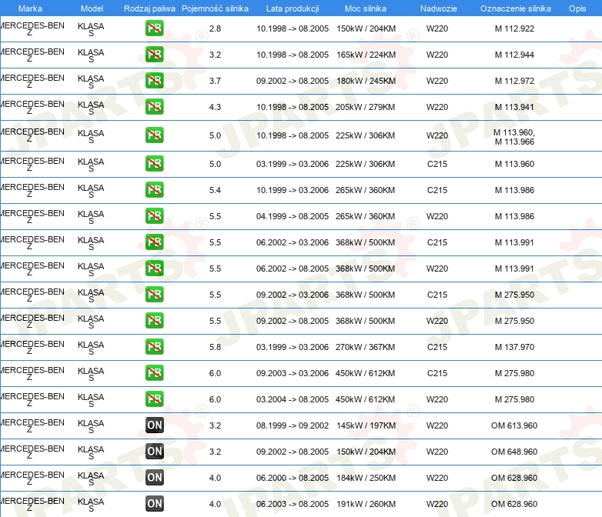The width and height of the screenshot is (602, 517).
Task: Select engine code M 112.922
Action: pyautogui.click(x=514, y=28)
